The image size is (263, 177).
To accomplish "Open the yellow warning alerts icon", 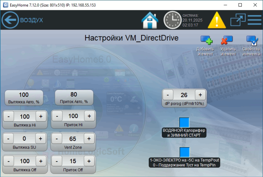I will coord(217,20).
